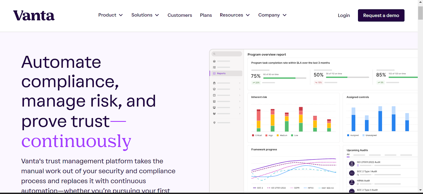Click the scrollbar up arrow
This screenshot has height=194, width=423.
coord(420,2)
